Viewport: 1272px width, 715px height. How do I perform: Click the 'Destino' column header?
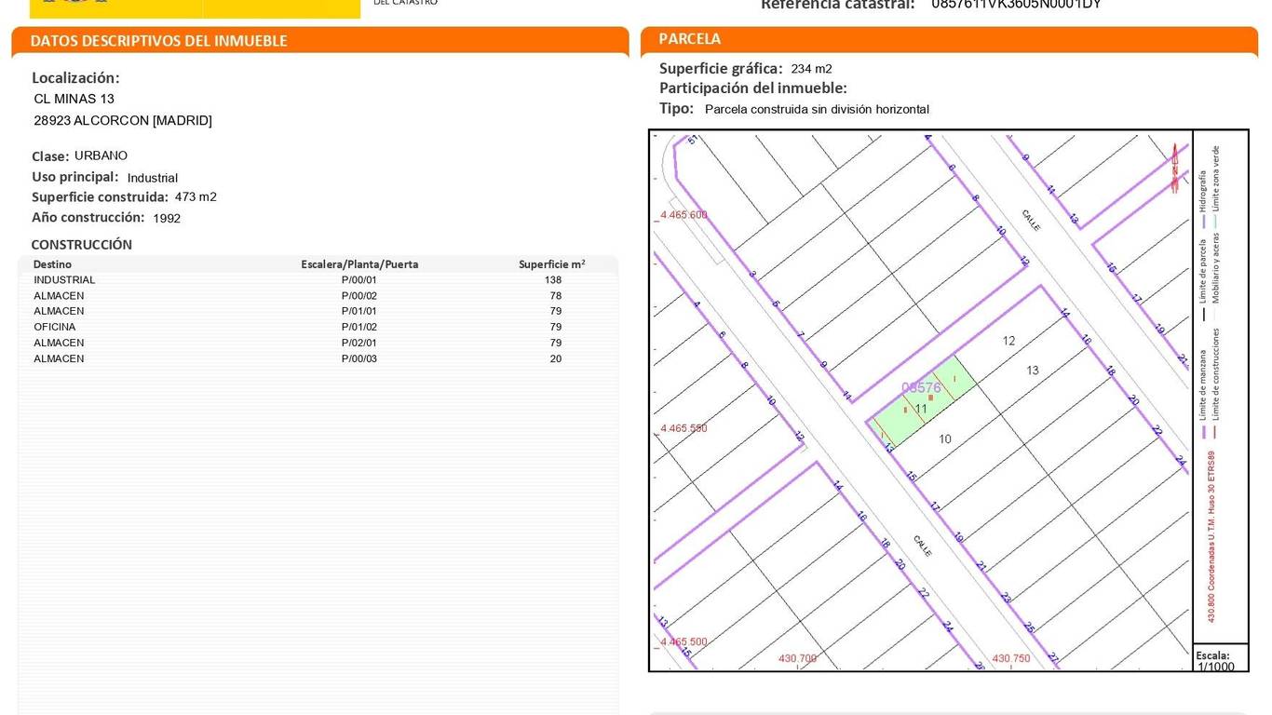(x=52, y=264)
